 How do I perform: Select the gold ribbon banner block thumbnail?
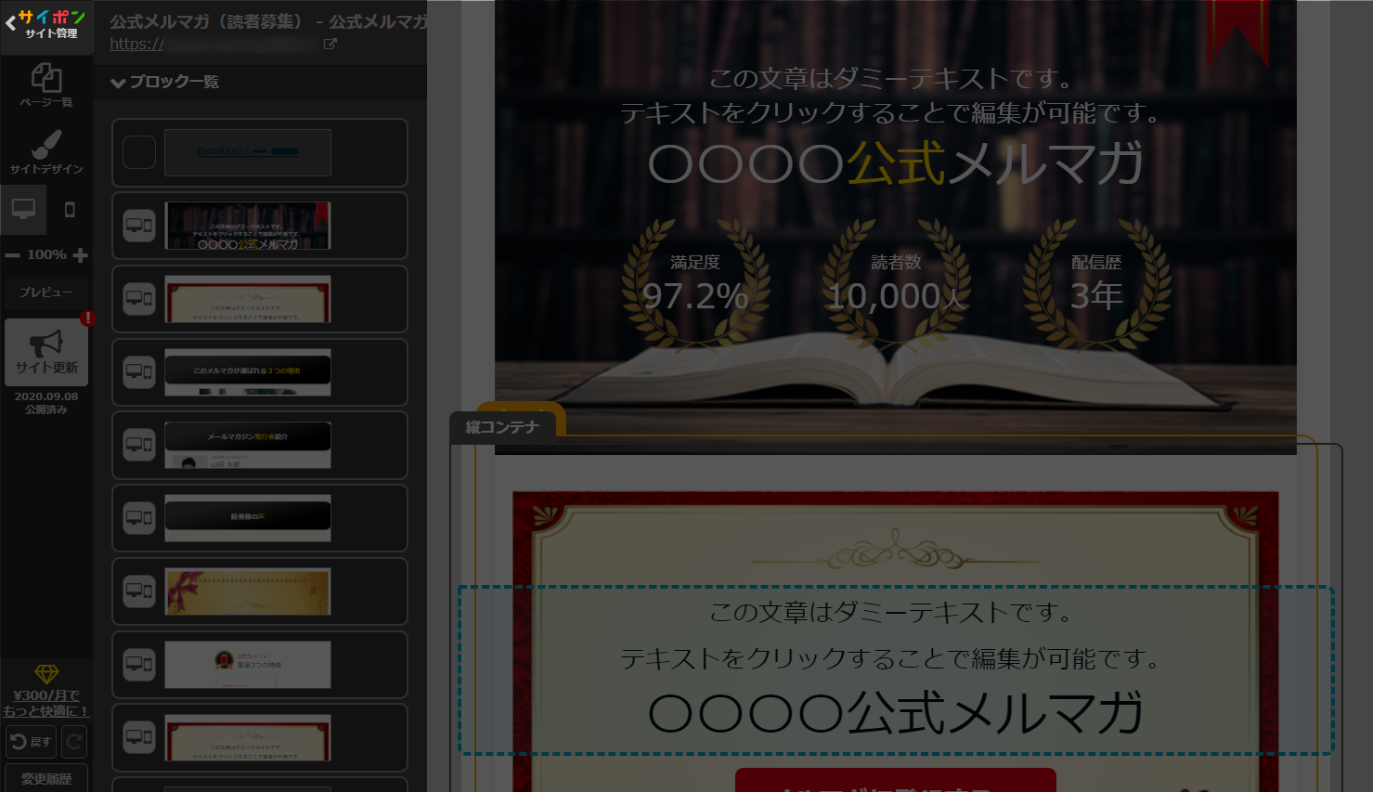click(248, 591)
